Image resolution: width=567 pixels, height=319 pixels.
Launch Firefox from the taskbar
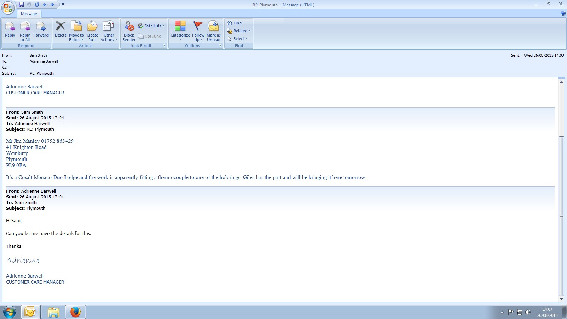click(x=75, y=312)
